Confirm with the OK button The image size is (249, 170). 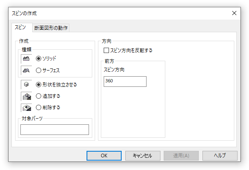pyautogui.click(x=104, y=156)
